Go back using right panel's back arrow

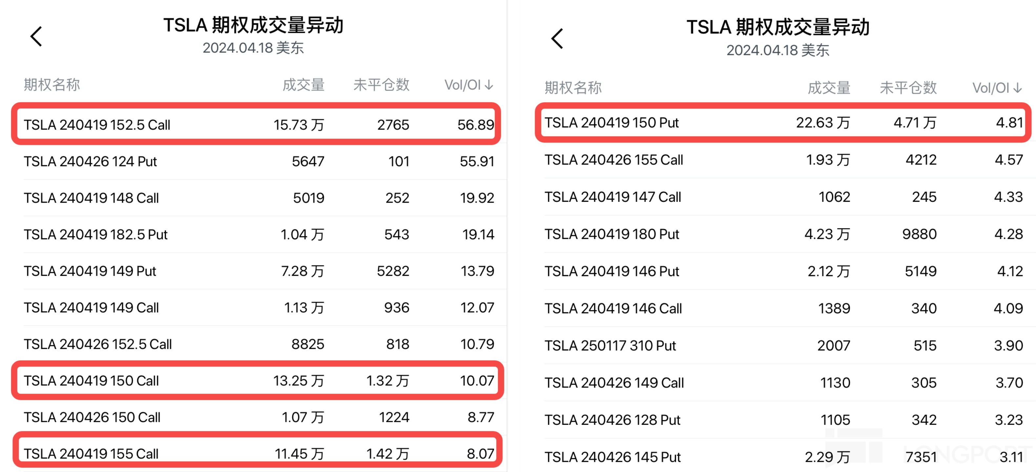click(557, 39)
